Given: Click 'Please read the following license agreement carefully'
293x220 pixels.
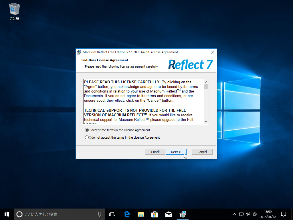Looking at the screenshot, I should pyautogui.click(x=121, y=66).
